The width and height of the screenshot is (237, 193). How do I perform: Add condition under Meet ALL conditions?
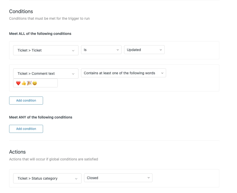pyautogui.click(x=26, y=101)
